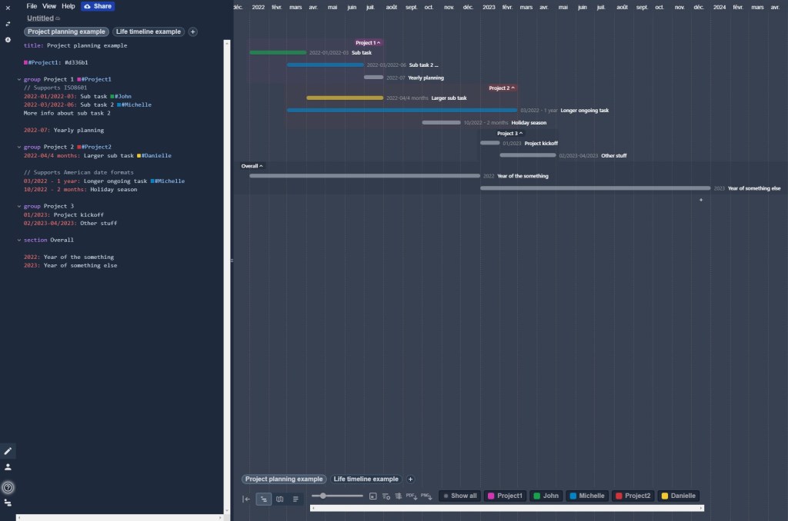Open the View menu
This screenshot has width=788, height=521.
click(50, 5)
